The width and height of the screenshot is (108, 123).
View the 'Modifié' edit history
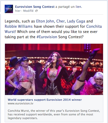(x=28, y=11)
